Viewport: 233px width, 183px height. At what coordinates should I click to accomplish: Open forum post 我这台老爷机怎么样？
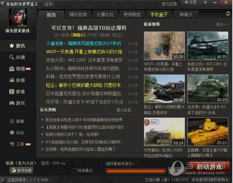click(x=84, y=120)
